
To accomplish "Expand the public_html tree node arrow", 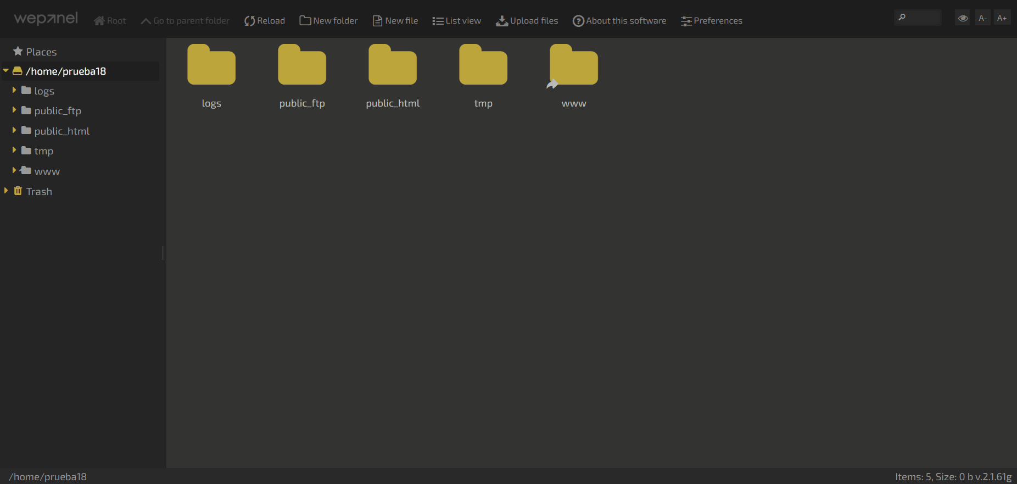I will coord(14,130).
